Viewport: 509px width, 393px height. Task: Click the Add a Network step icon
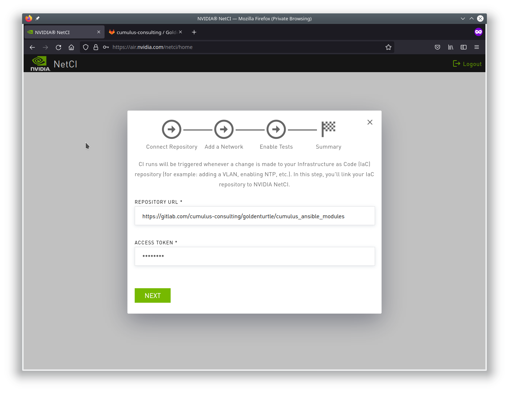[224, 129]
